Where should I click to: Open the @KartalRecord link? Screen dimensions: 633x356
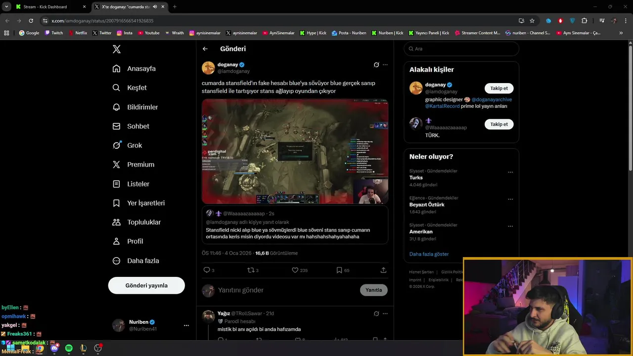click(442, 106)
